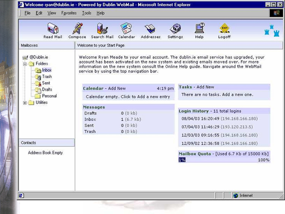Click Add New next to Tasks
Image resolution: width=285 pixels, height=214 pixels.
205,87
